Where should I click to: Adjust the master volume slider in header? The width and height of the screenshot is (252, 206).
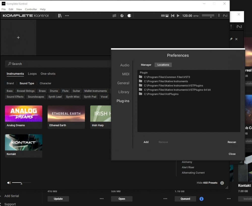click(x=208, y=16)
